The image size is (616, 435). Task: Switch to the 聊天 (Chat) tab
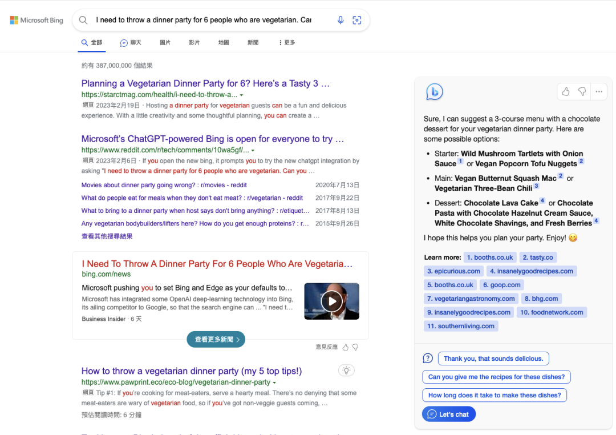[x=131, y=42]
